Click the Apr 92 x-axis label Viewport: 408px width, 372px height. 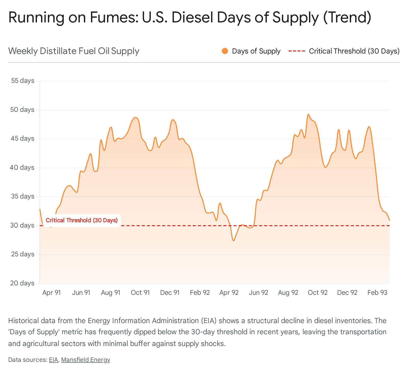(229, 293)
